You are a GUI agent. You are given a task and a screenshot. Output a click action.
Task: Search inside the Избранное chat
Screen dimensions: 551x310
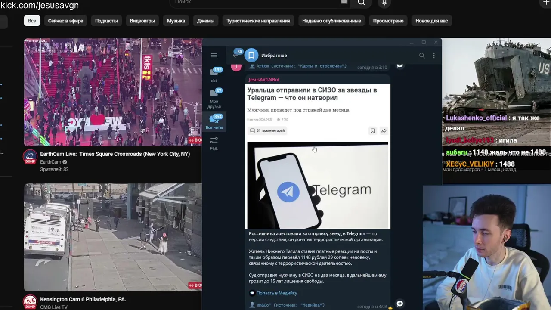click(x=422, y=55)
